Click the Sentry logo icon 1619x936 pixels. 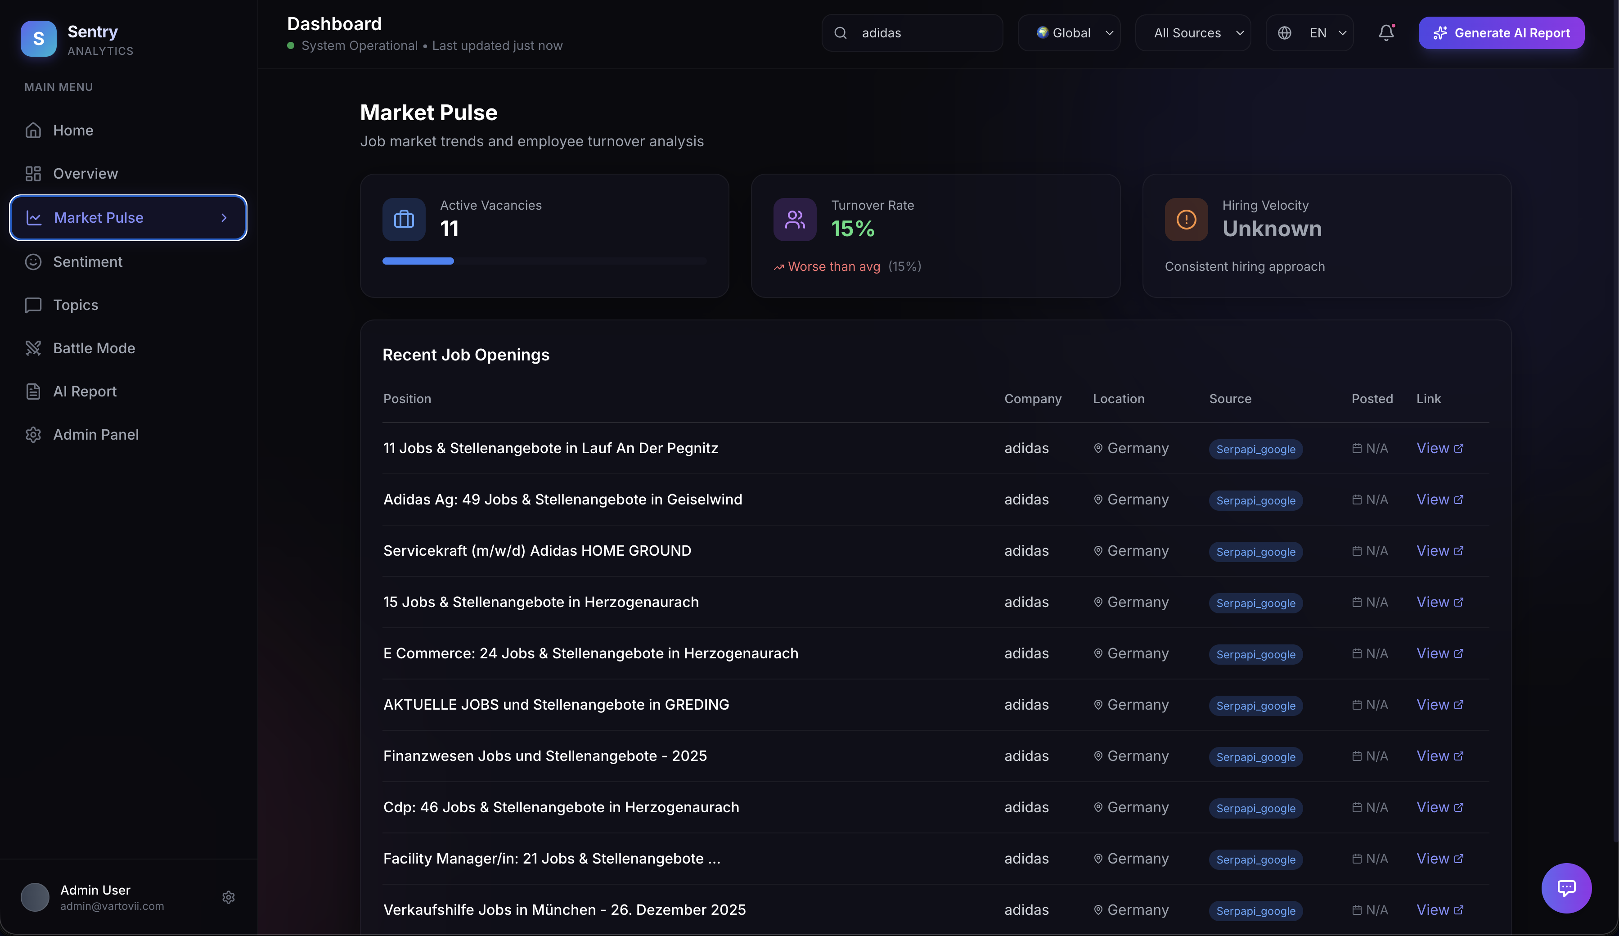(x=39, y=39)
